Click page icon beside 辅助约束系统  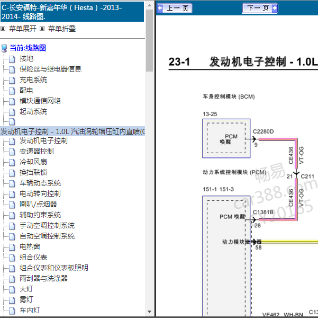[x=12, y=215]
